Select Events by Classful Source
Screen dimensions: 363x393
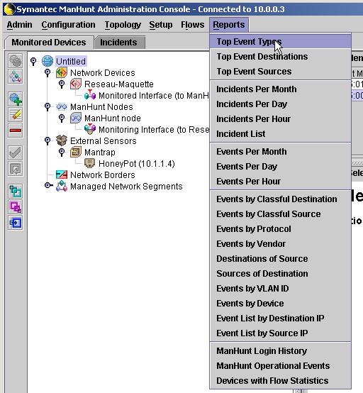(x=280, y=214)
